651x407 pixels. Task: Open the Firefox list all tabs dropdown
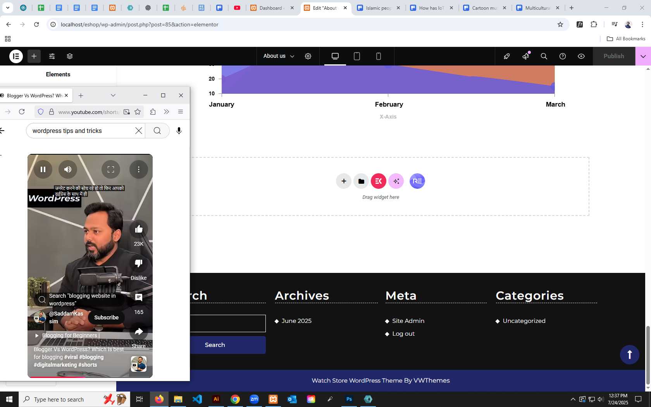(113, 95)
